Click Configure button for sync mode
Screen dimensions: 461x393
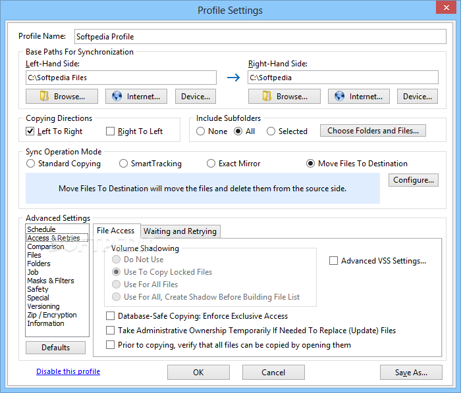(414, 180)
